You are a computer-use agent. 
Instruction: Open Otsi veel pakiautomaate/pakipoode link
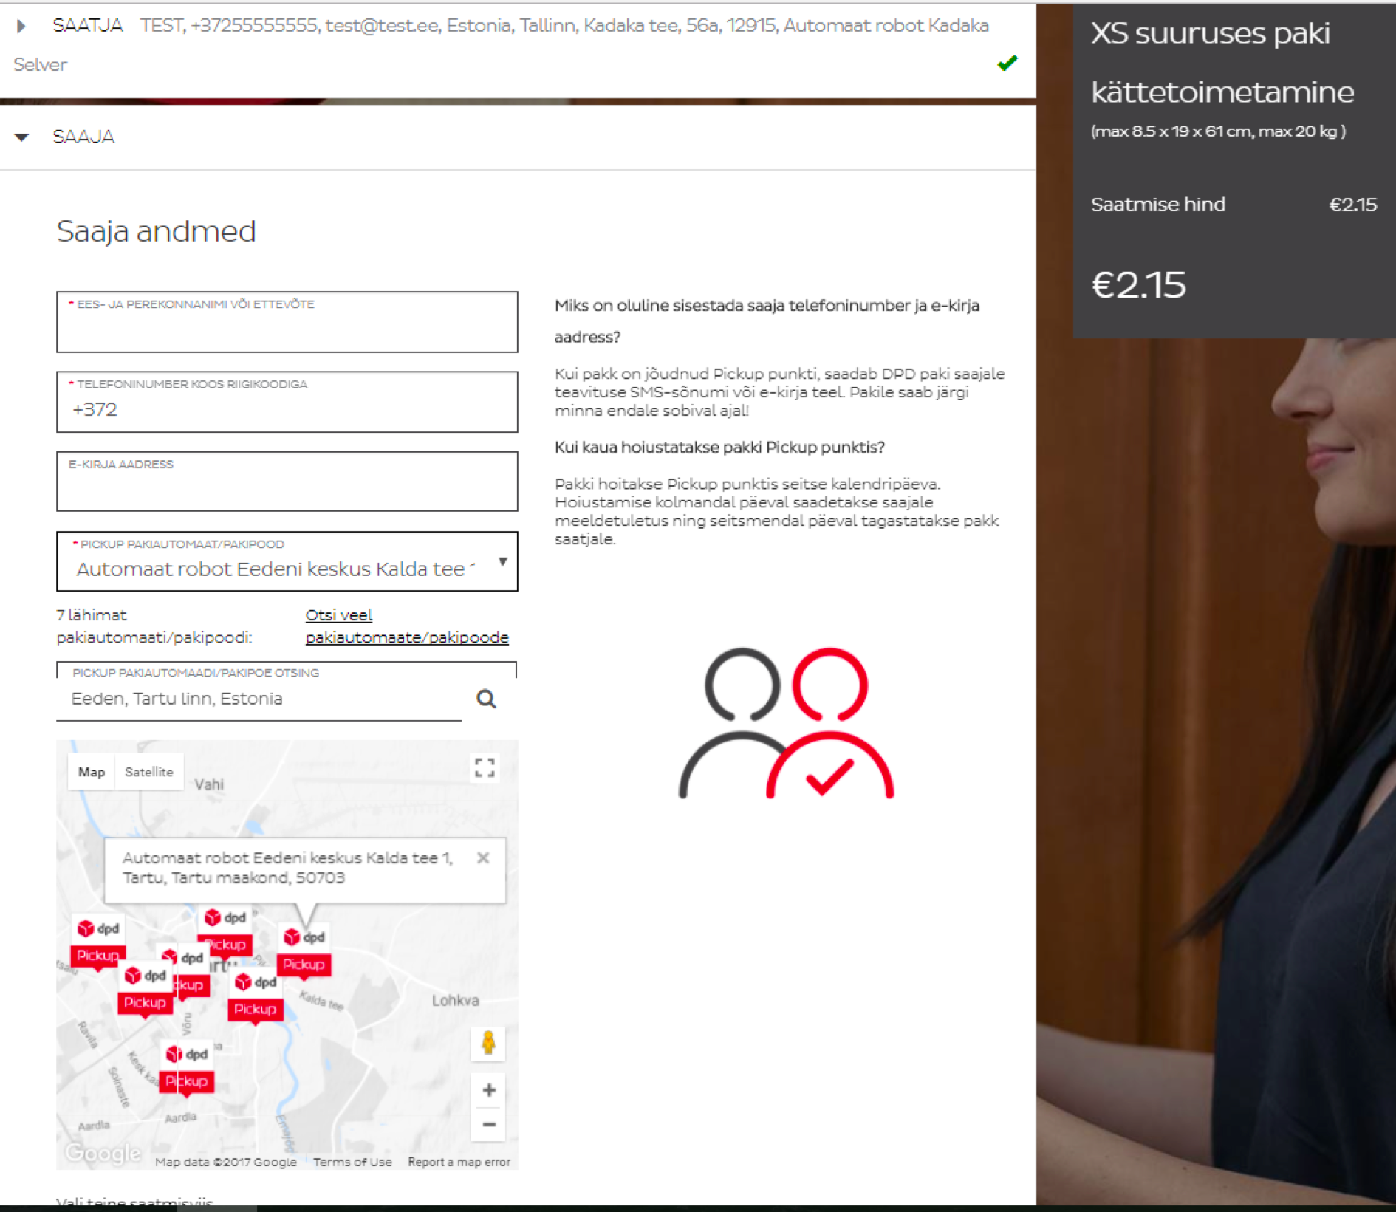pos(407,626)
